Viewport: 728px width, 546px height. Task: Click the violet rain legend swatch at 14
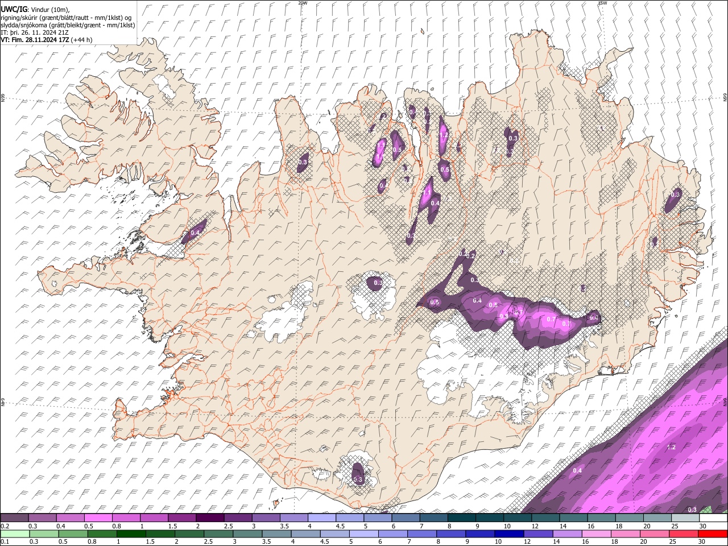(x=567, y=533)
